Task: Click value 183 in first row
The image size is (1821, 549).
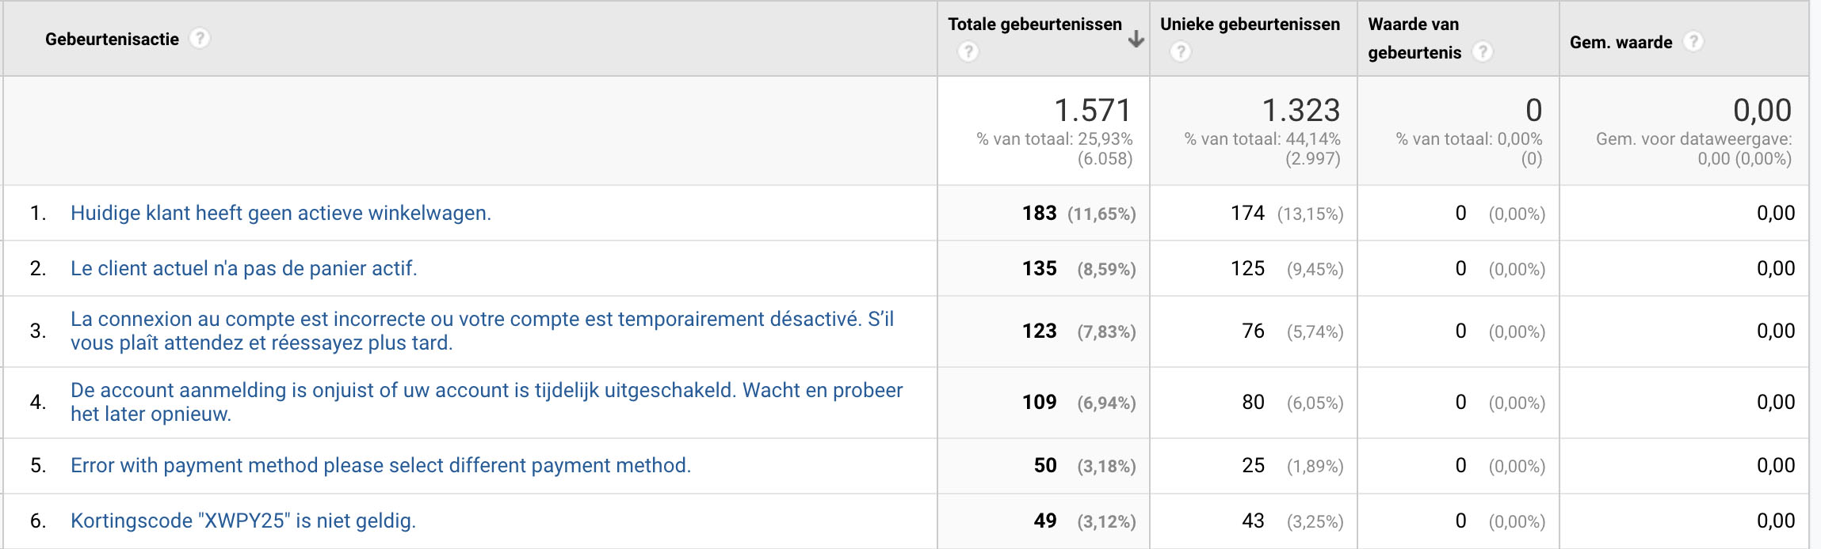Action: pyautogui.click(x=1039, y=214)
